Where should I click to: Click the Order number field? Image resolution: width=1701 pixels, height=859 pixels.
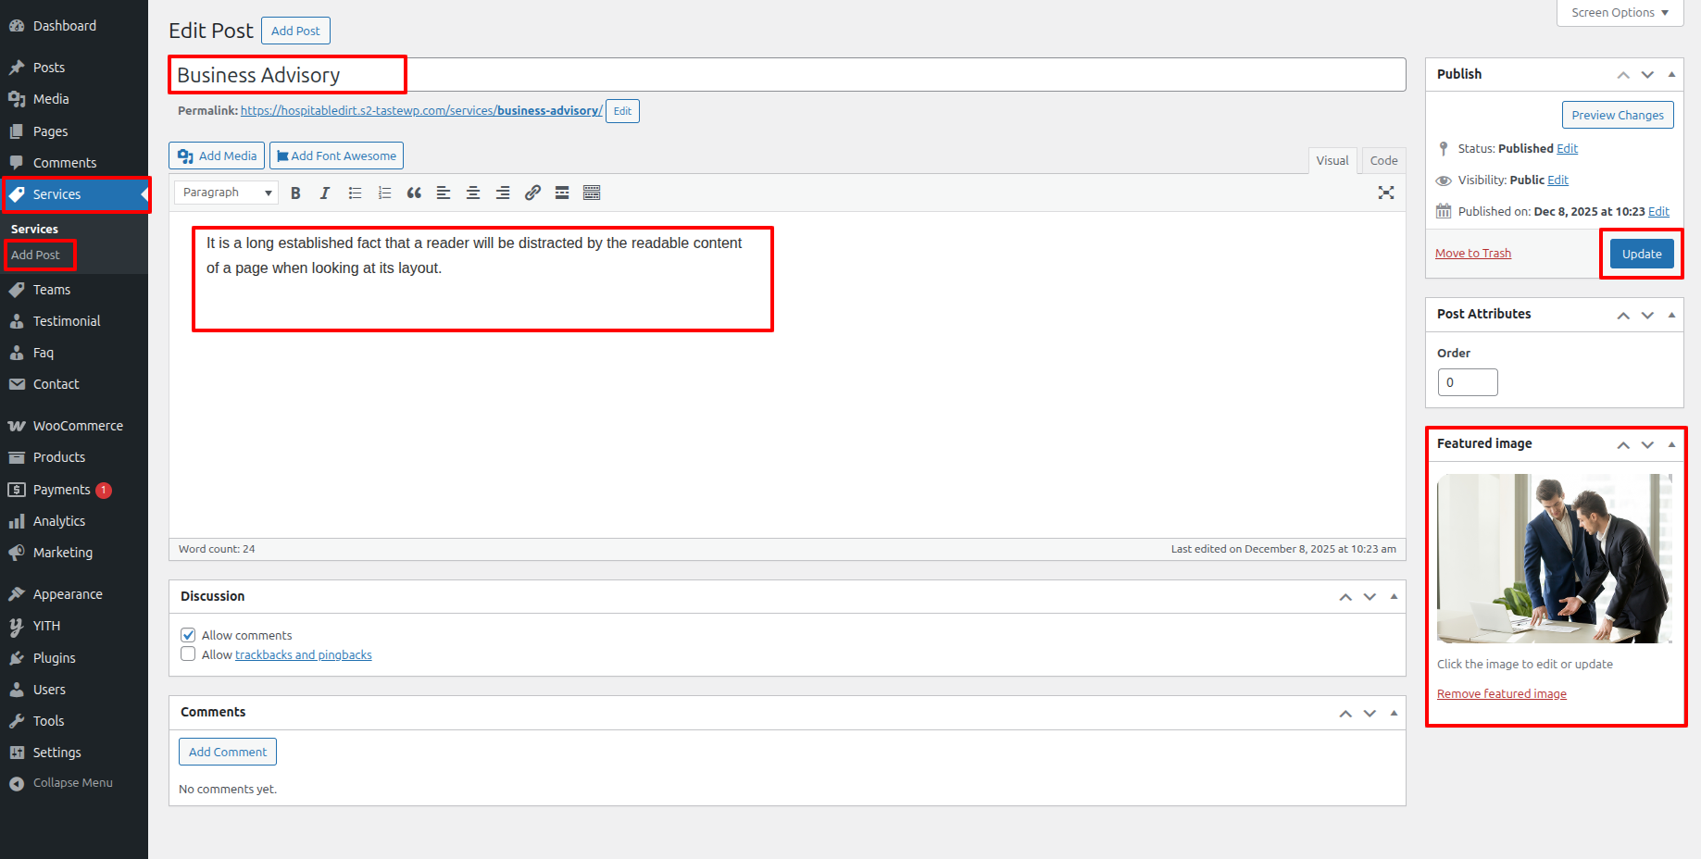(1467, 382)
